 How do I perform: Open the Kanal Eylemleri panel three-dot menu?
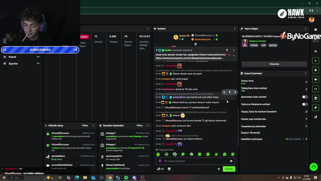click(x=305, y=73)
